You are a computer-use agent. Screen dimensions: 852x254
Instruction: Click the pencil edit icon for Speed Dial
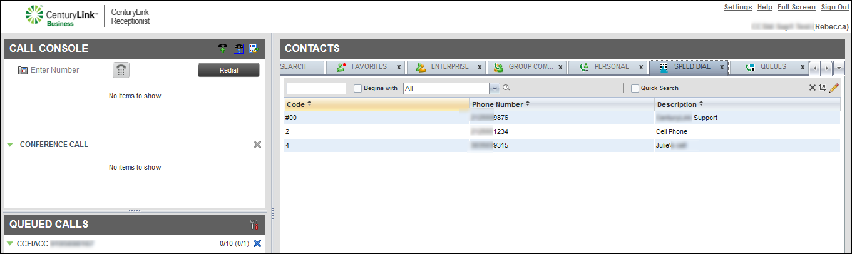(x=833, y=88)
